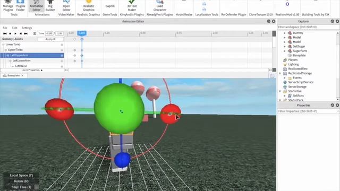Collapse the LowerTorso joint tree
Image resolution: width=340 pixels, height=191 pixels.
point(3,45)
